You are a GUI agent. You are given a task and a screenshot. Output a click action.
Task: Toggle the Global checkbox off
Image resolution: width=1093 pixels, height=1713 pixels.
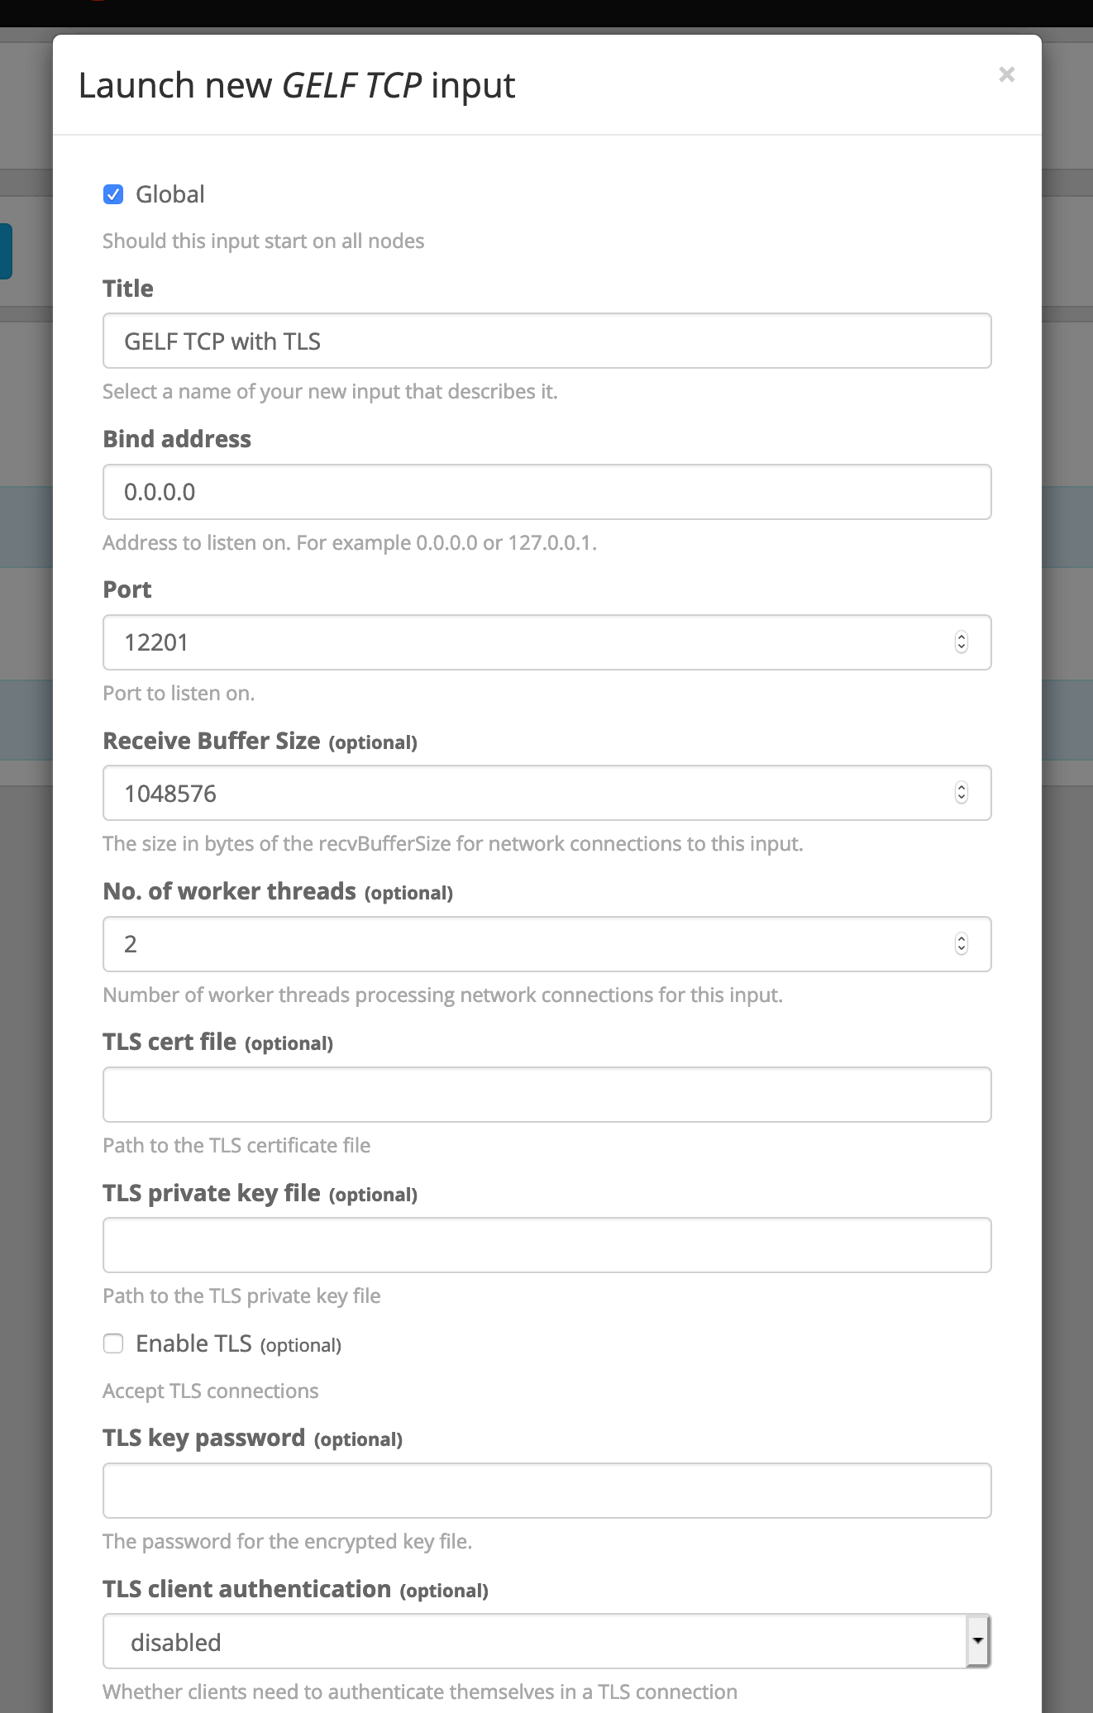click(112, 194)
